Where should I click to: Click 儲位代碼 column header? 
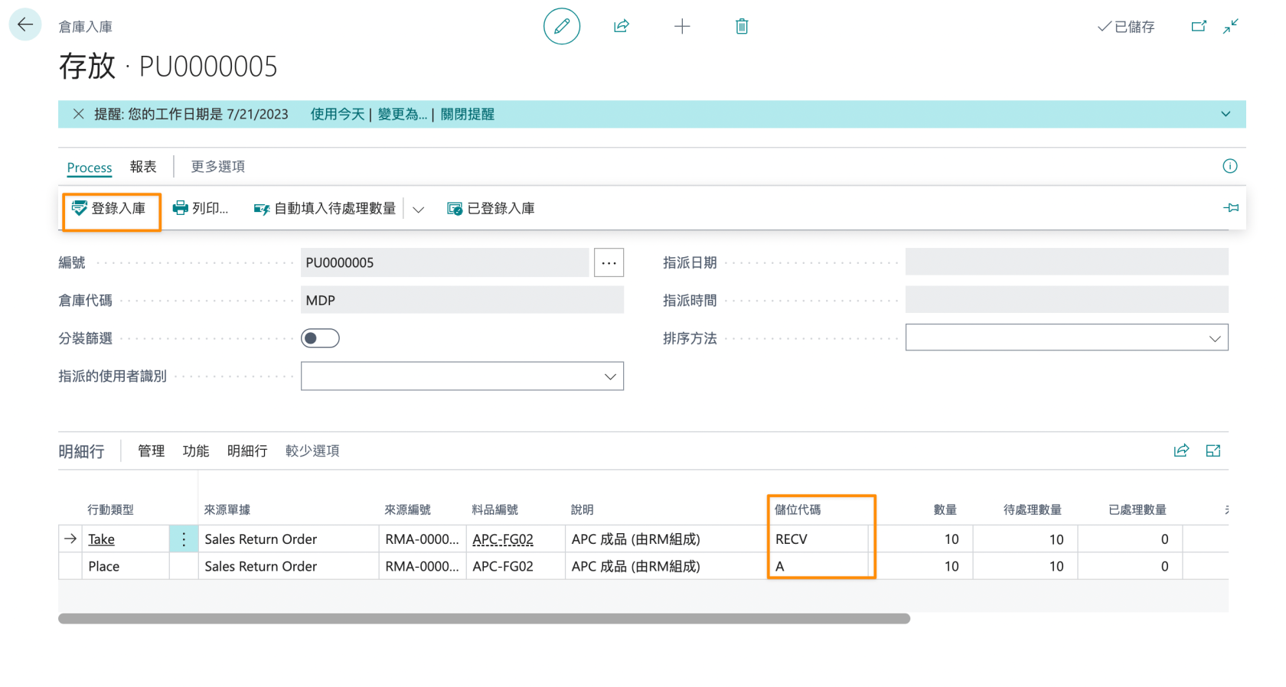pyautogui.click(x=798, y=510)
